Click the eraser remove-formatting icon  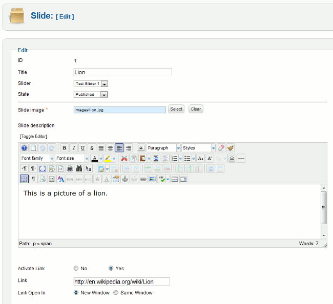(x=221, y=148)
